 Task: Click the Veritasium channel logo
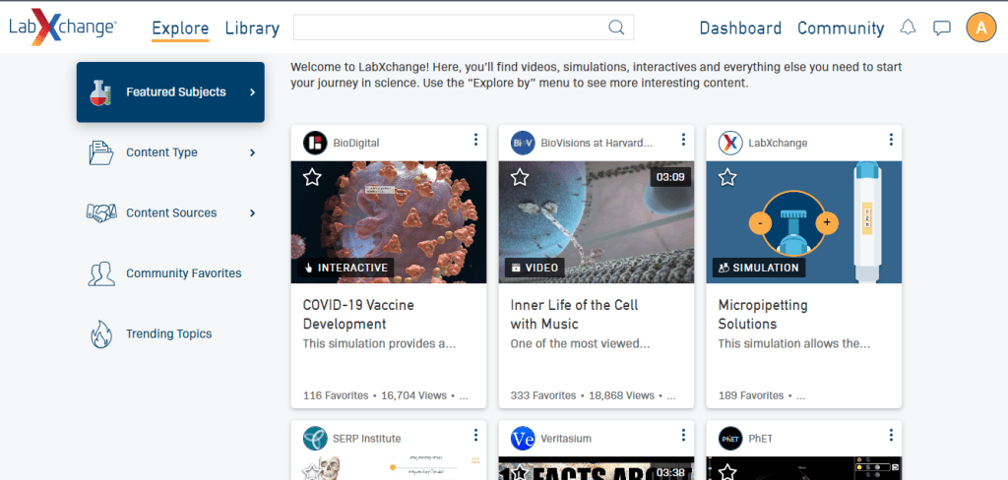coord(523,438)
